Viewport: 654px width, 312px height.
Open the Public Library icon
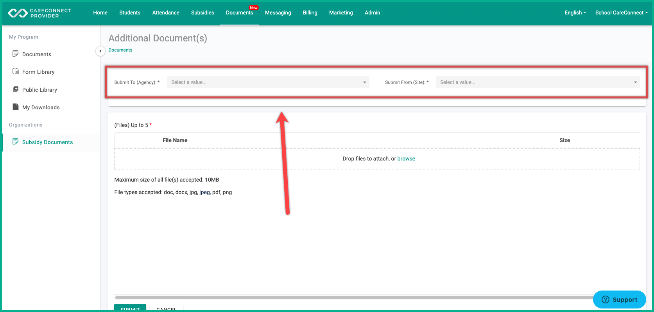[x=16, y=89]
